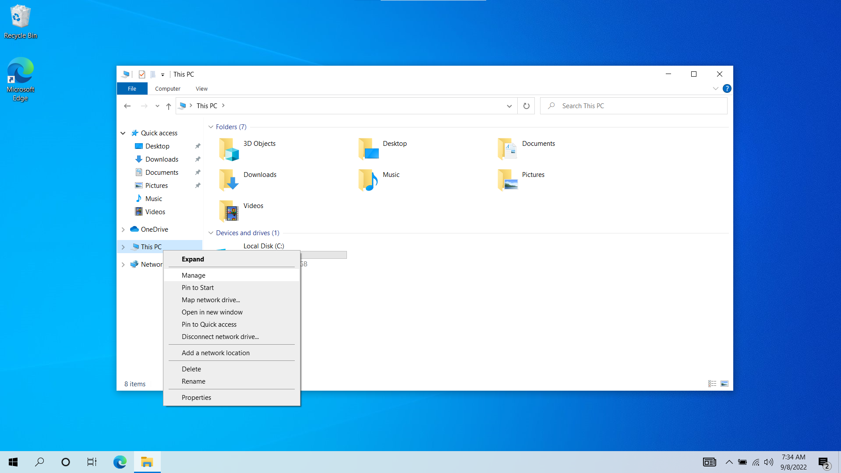Click the View tab in ribbon
The image size is (841, 473).
[x=201, y=88]
